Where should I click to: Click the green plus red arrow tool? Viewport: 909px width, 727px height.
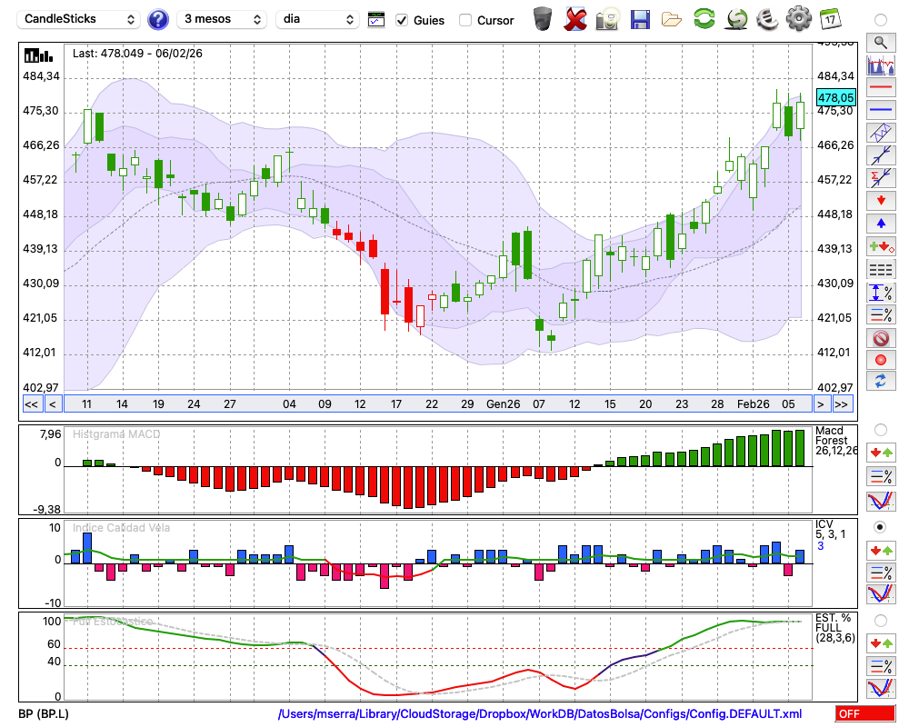(x=881, y=246)
